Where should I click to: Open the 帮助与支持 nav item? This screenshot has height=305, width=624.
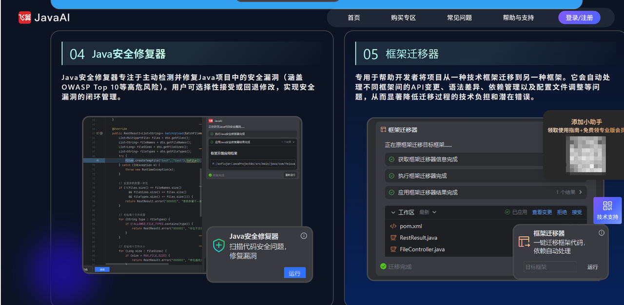pyautogui.click(x=519, y=18)
